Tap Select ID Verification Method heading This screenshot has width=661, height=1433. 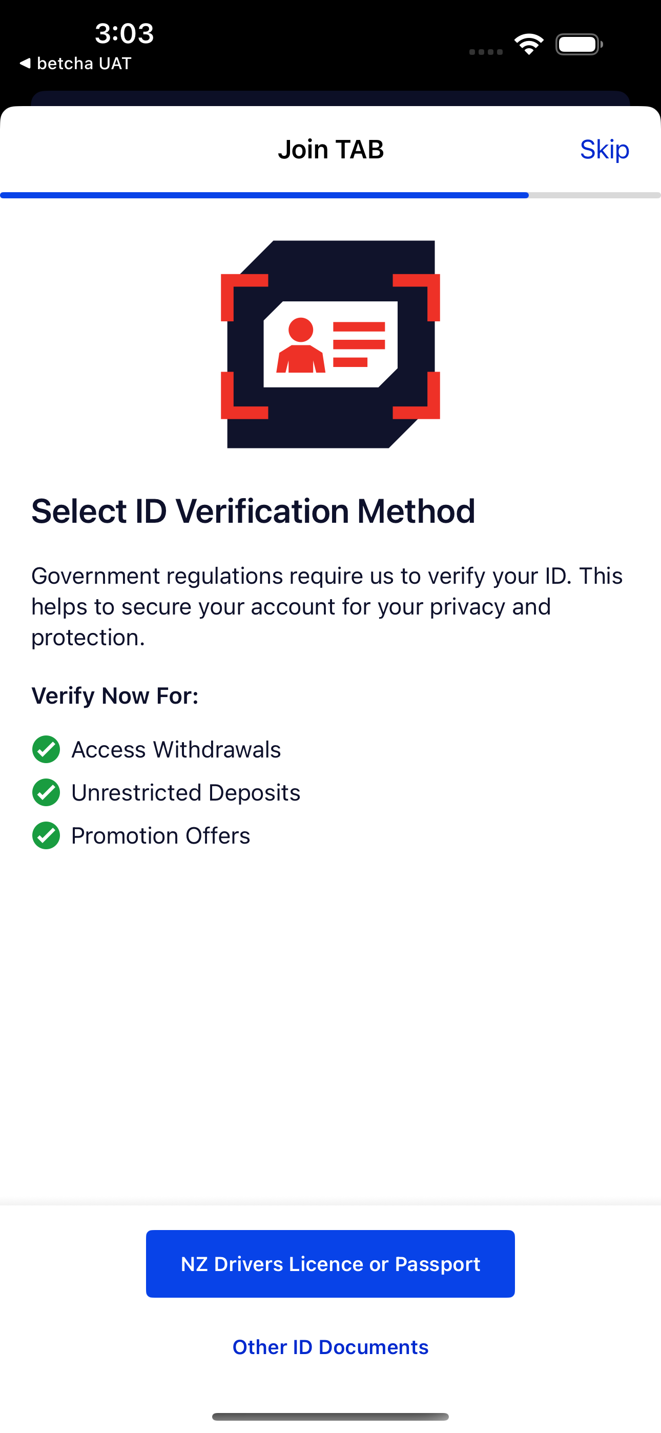tap(253, 510)
